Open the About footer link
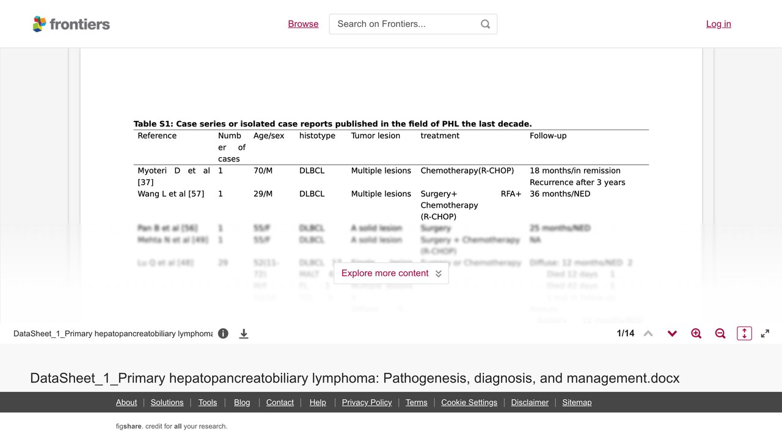The image size is (782, 440). coord(126,402)
